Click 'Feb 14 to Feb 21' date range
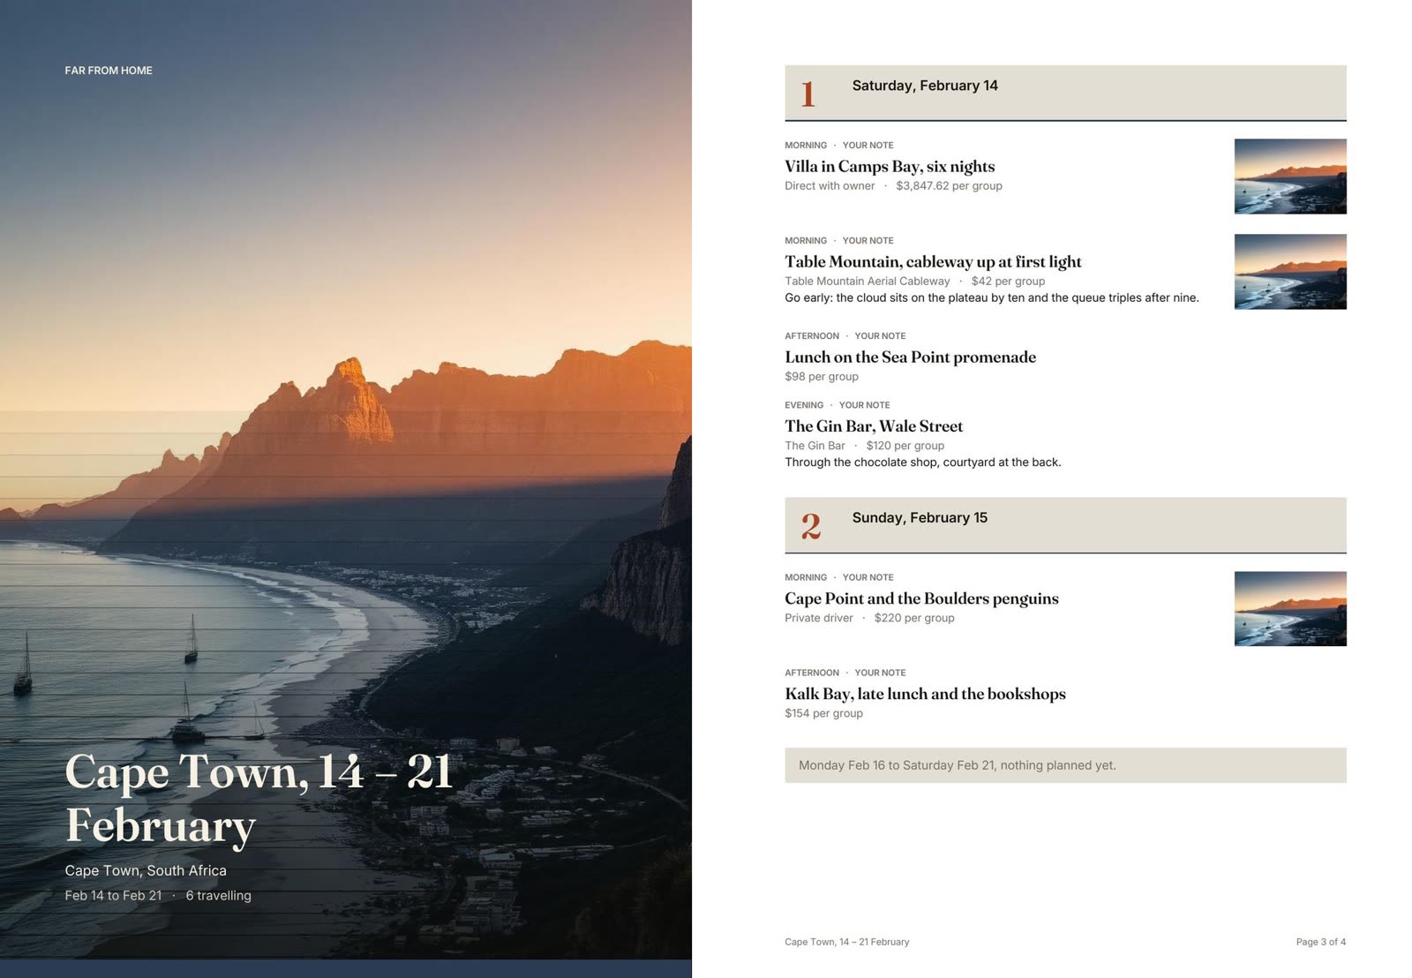 113,895
